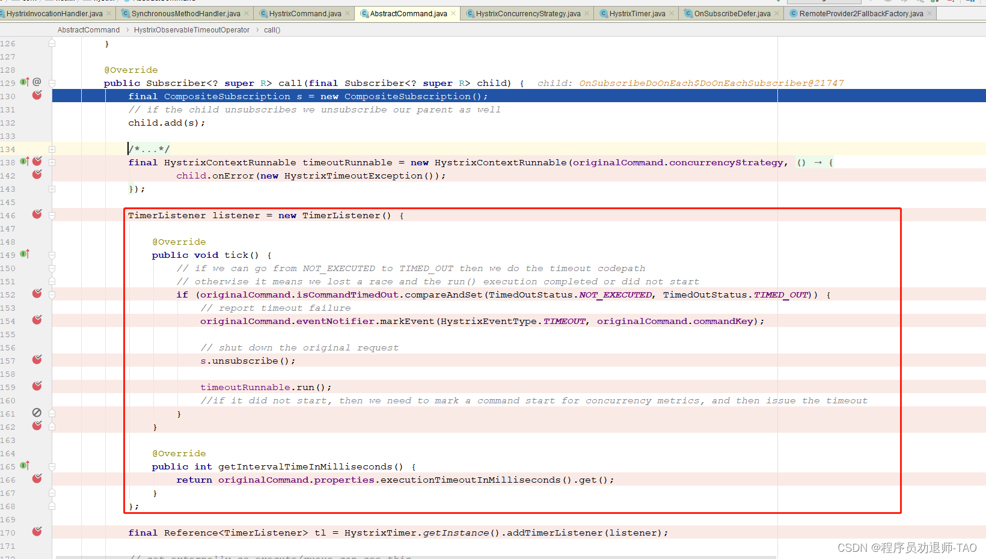Viewport: 986px width, 559px height.
Task: Toggle breakpoint on line 166
Action: point(37,479)
